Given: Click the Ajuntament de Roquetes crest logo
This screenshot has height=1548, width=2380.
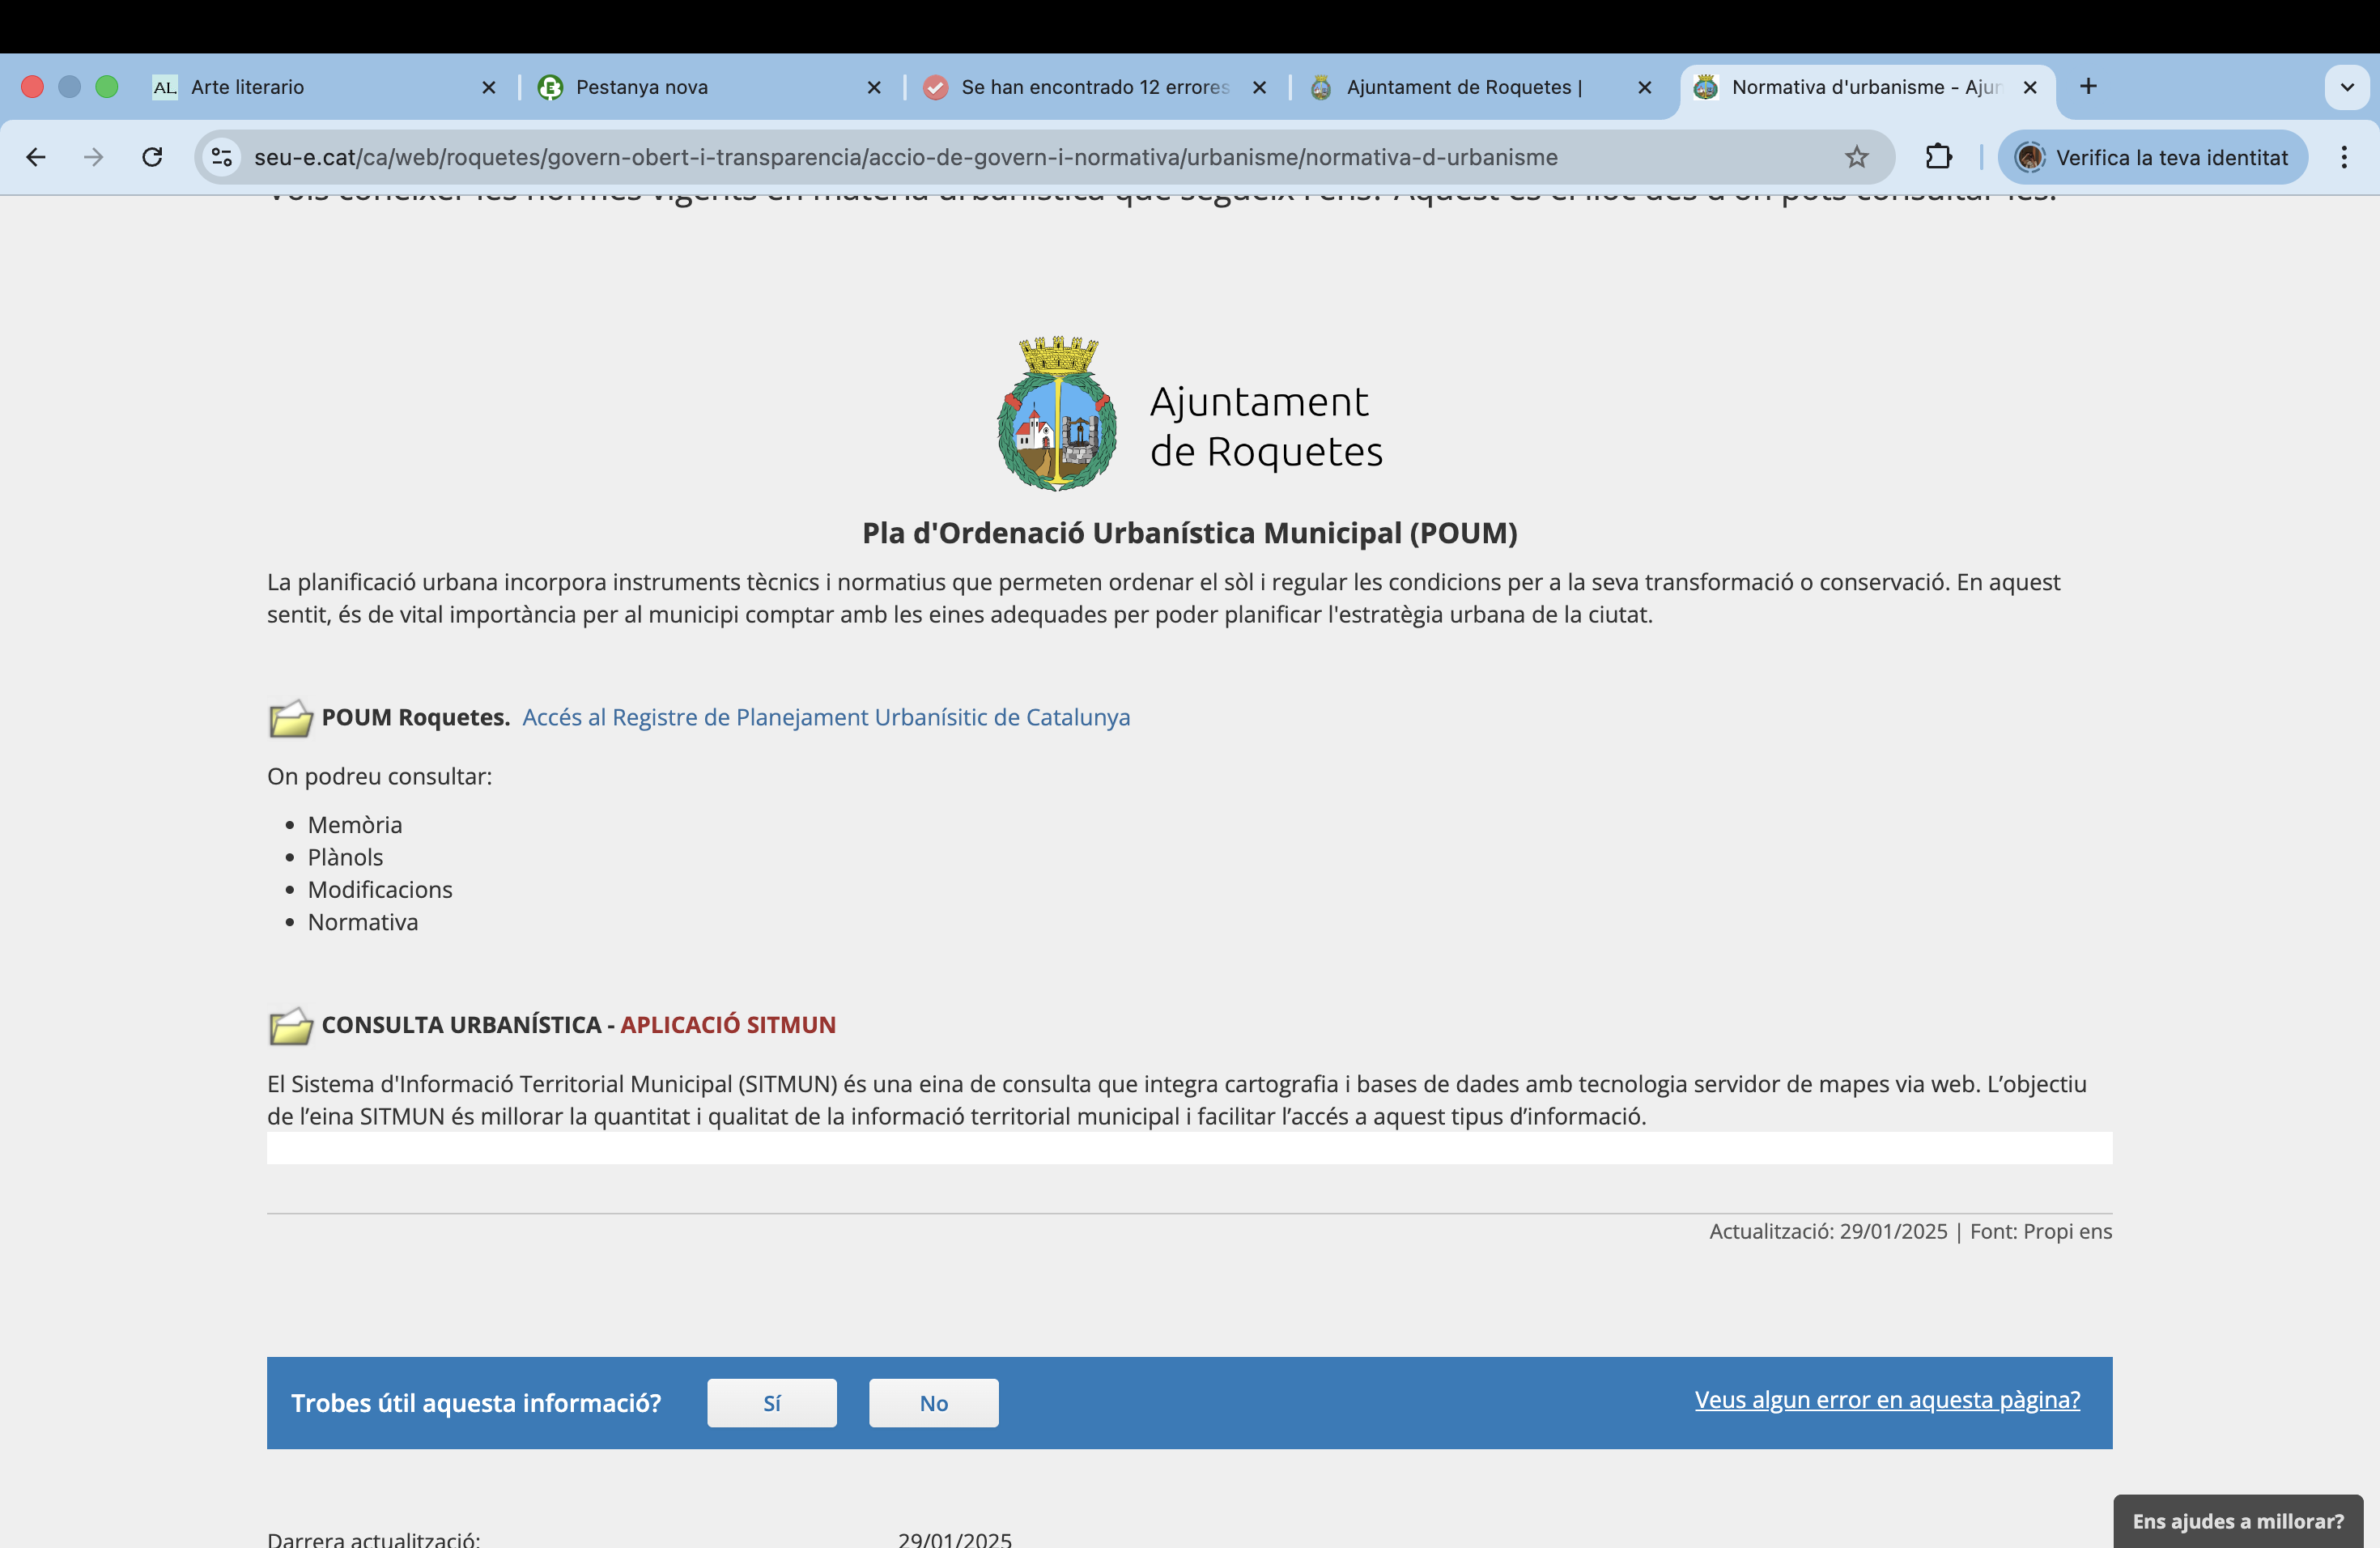Looking at the screenshot, I should click(1057, 414).
